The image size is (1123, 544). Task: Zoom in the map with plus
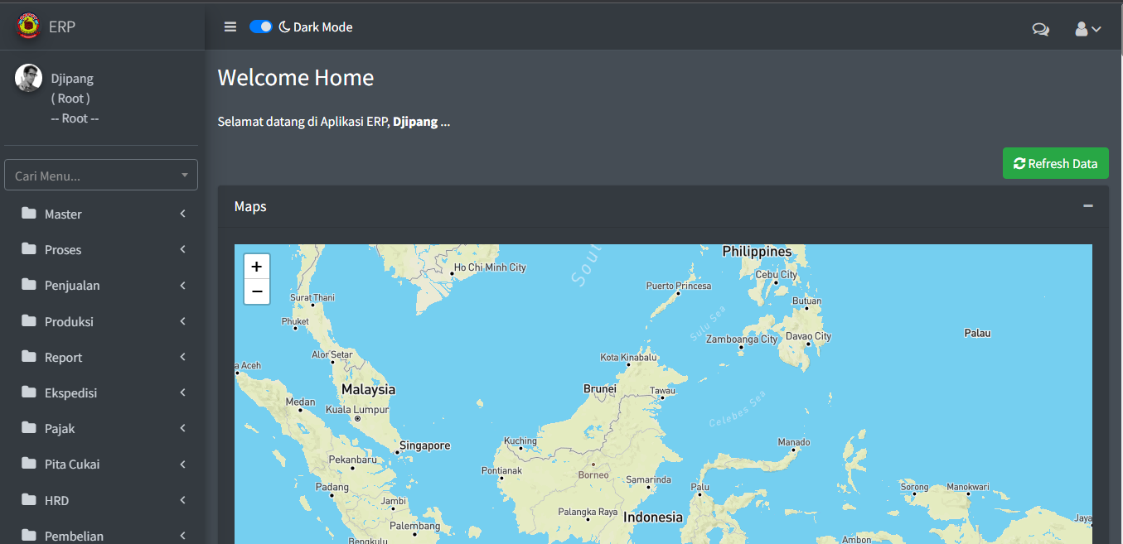click(x=257, y=267)
